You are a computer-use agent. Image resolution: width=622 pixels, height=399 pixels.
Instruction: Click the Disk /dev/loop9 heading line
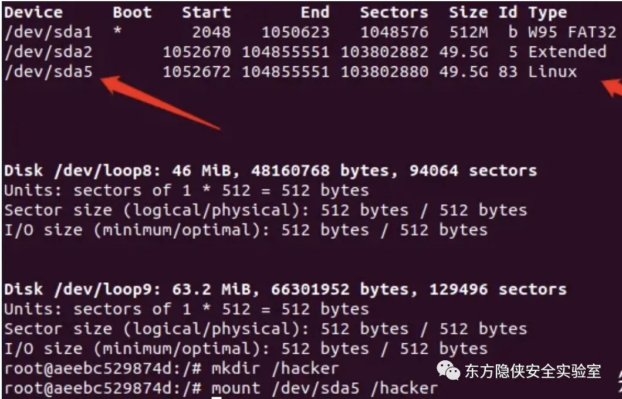[285, 289]
